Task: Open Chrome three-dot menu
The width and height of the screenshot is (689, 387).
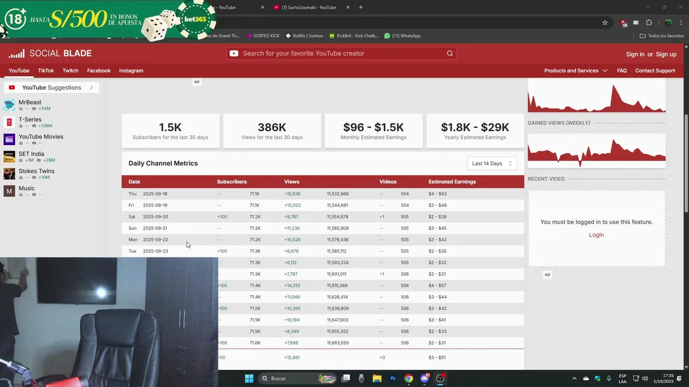Action: pos(681,23)
